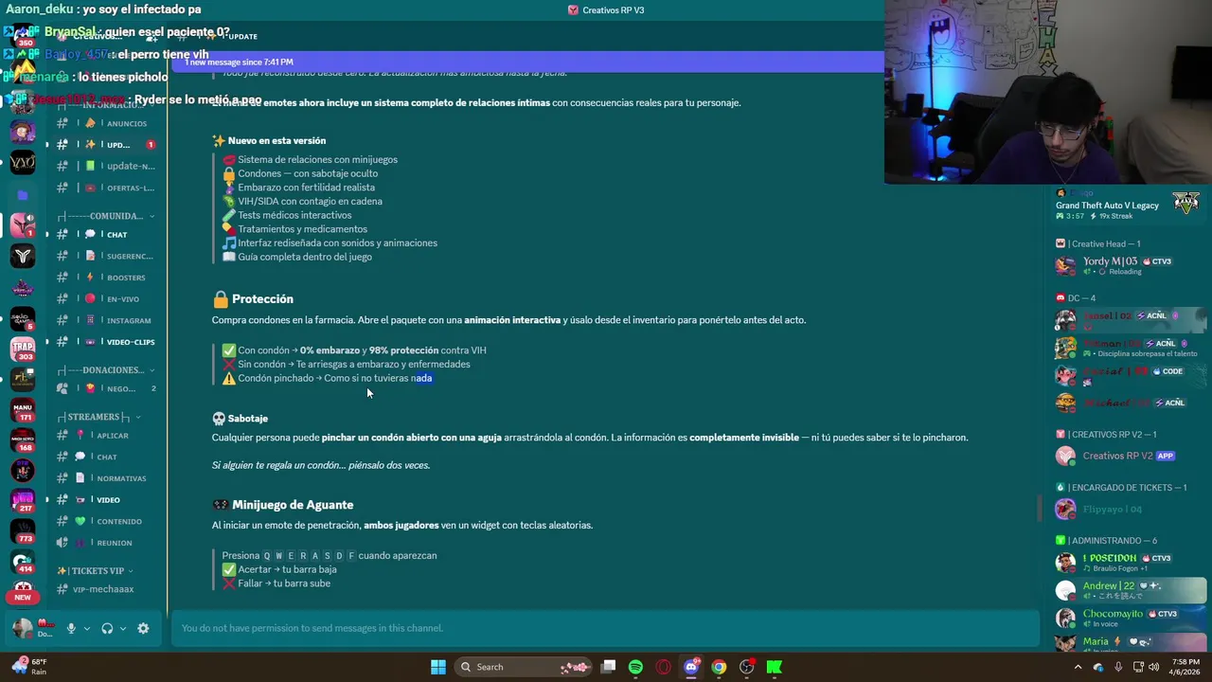Open the TRAP server with 303 badge
This screenshot has width=1212, height=682.
coord(23,349)
